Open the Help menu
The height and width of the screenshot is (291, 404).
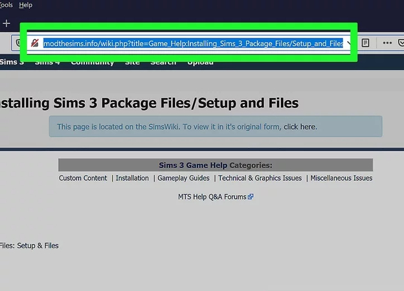tap(25, 5)
